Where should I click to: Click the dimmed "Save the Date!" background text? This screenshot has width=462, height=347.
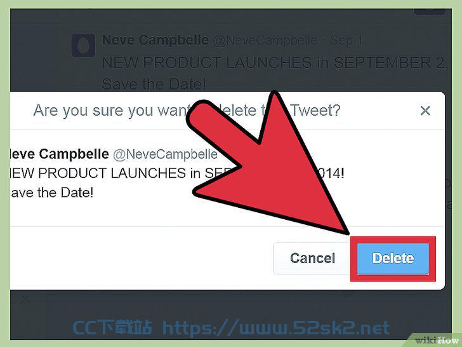[x=154, y=84]
